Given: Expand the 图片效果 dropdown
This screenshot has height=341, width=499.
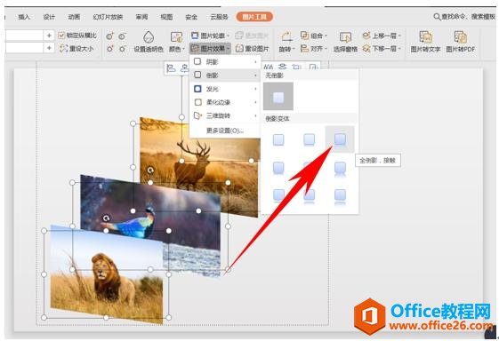Looking at the screenshot, I should 210,49.
